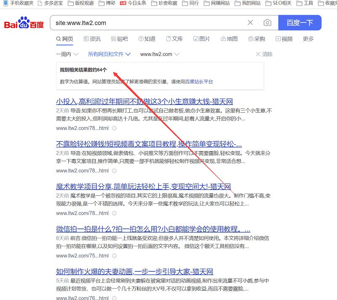Open the 我的网站 bookmark folder
337x300 pixels.
coord(248,3)
